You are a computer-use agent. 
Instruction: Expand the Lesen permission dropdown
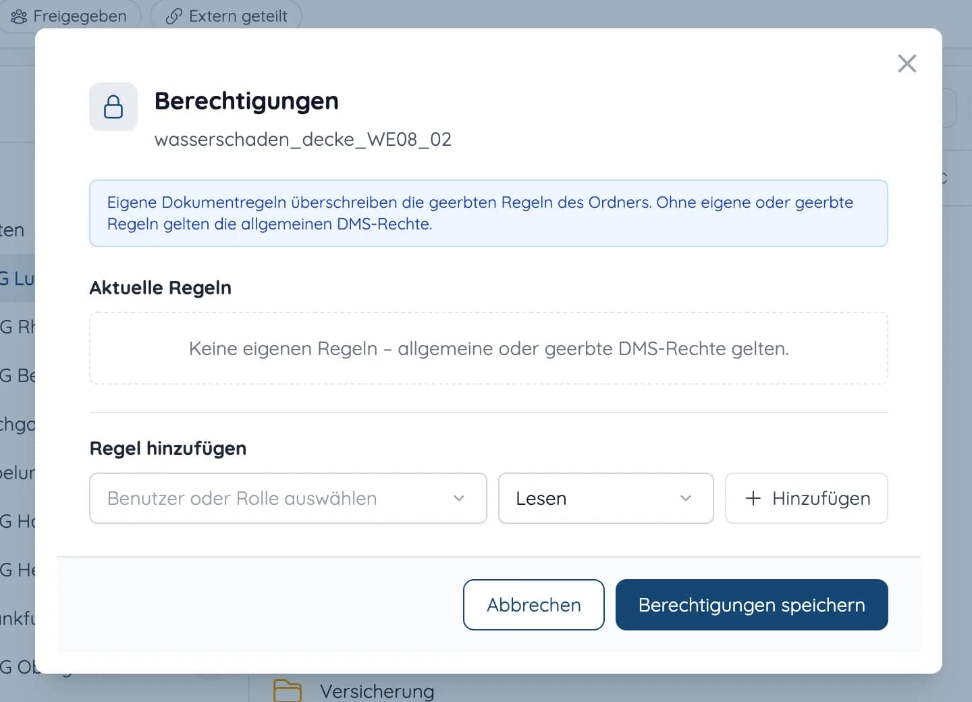tap(606, 498)
